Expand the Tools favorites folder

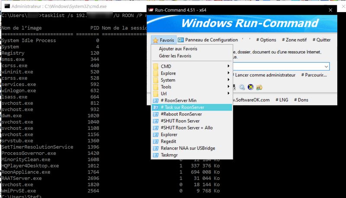click(192, 87)
